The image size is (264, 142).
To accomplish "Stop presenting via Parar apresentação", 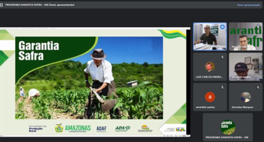I will pos(248,5).
